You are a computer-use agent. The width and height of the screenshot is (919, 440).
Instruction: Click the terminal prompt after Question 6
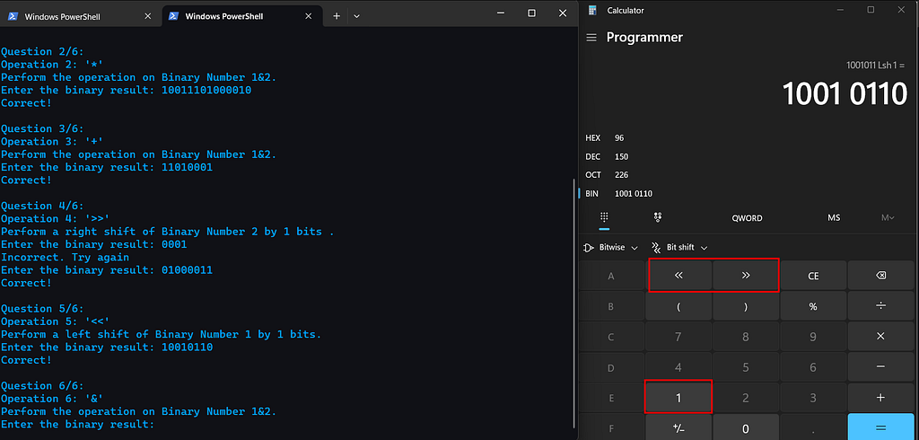[x=78, y=424]
